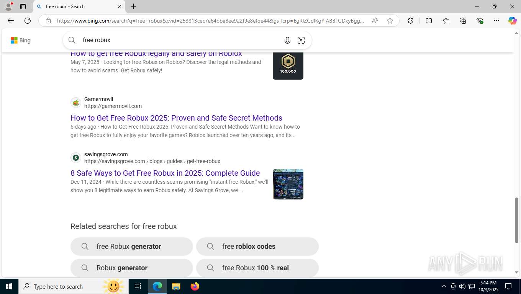Open Task View on the taskbar
Image resolution: width=521 pixels, height=294 pixels.
(x=138, y=286)
